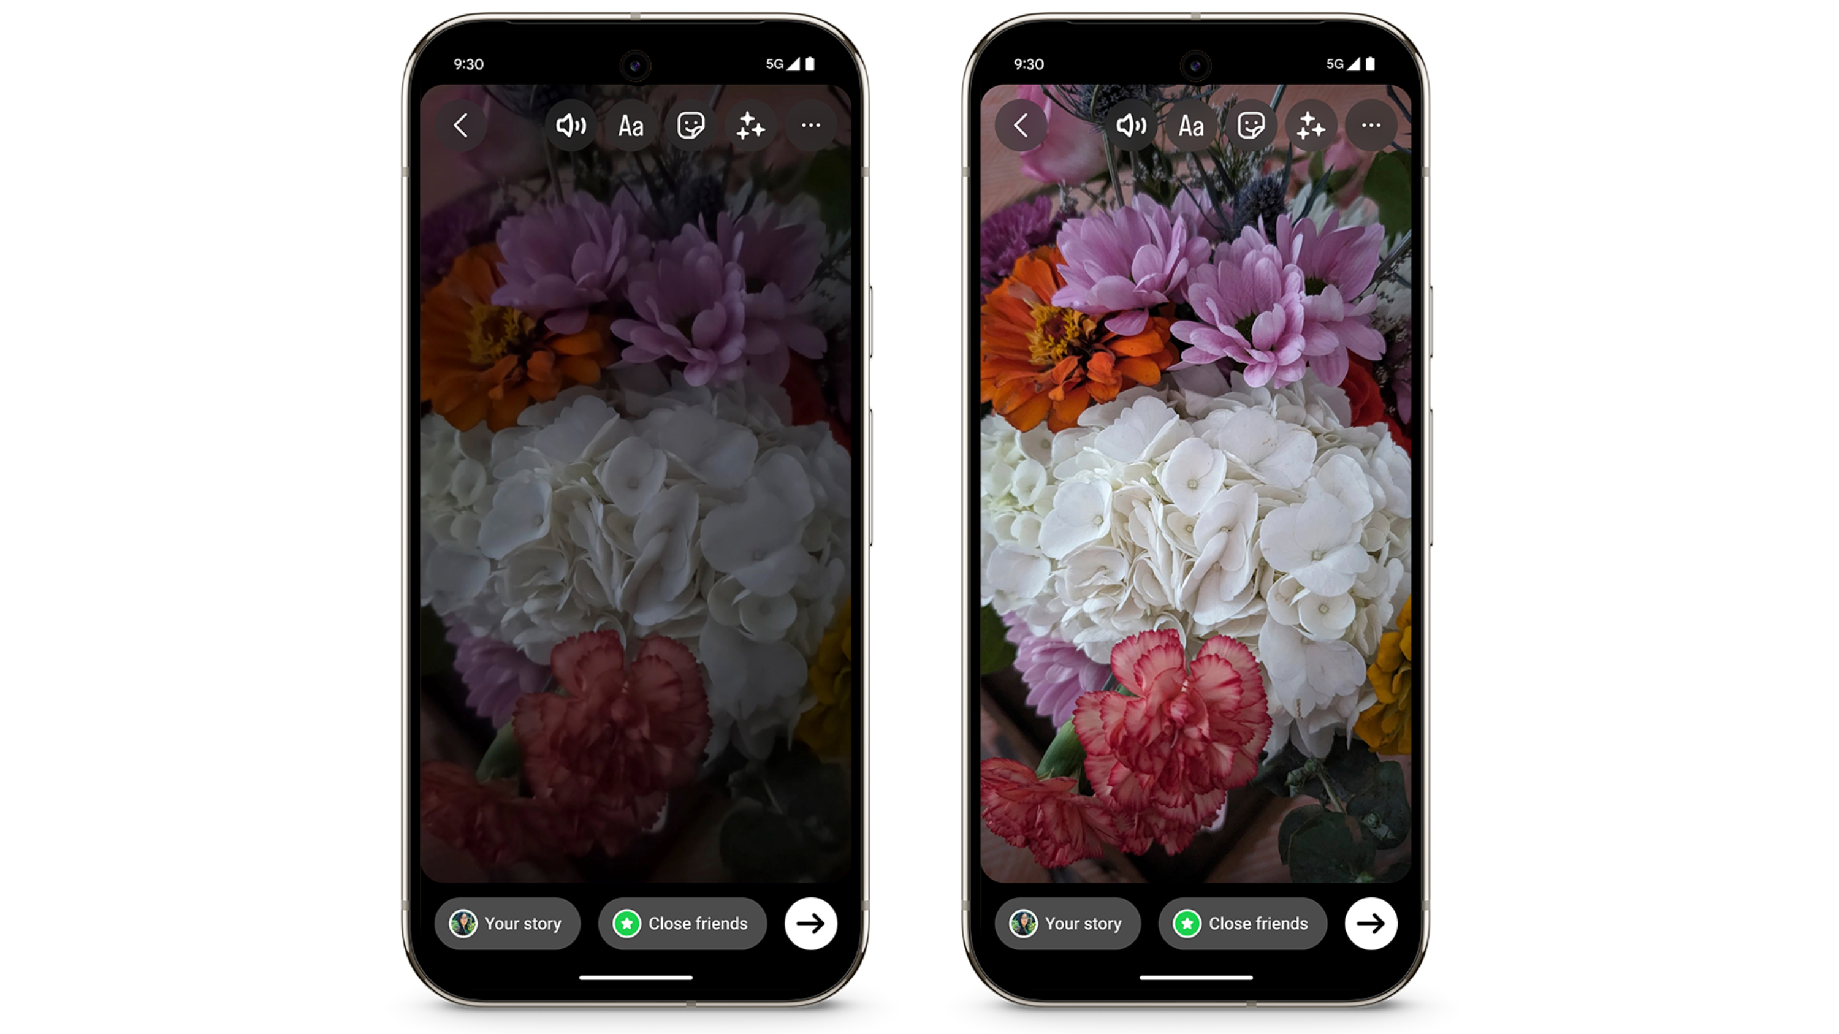
Task: Tap the sound/mute toggle icon
Action: coord(569,124)
